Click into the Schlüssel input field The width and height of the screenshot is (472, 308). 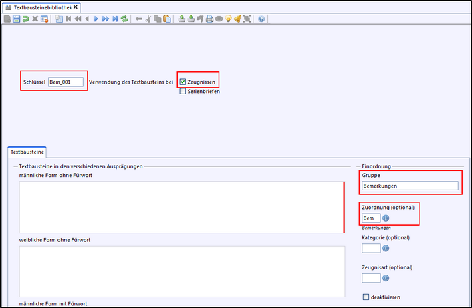(66, 82)
